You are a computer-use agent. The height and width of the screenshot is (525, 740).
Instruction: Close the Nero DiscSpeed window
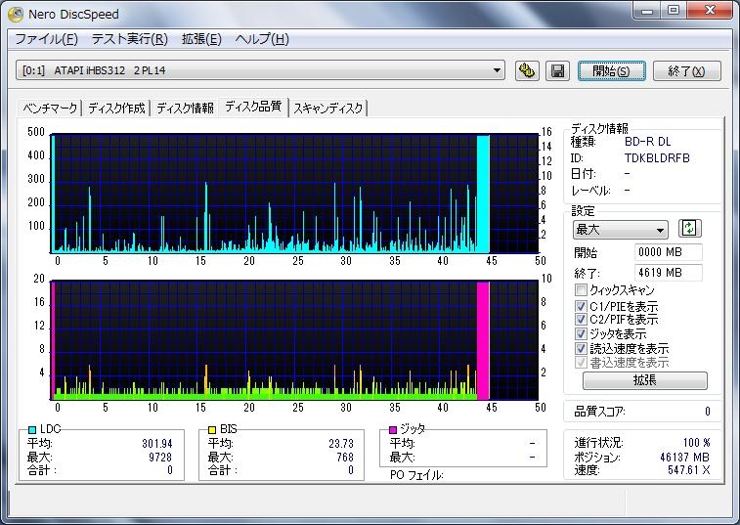(711, 11)
